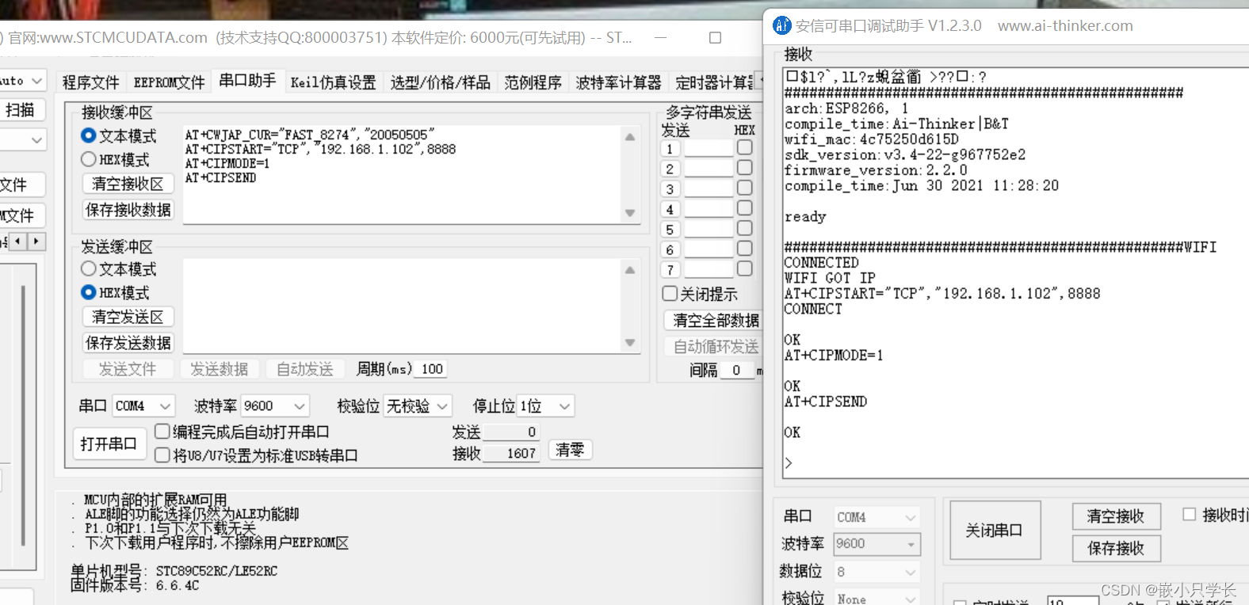This screenshot has width=1249, height=605.
Task: Click the 清空接收区 button
Action: click(128, 184)
